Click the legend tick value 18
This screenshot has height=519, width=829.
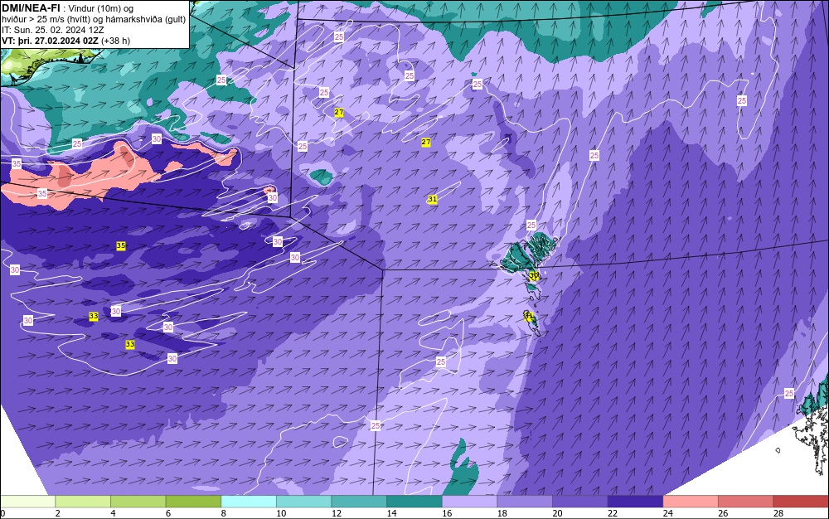pyautogui.click(x=502, y=513)
